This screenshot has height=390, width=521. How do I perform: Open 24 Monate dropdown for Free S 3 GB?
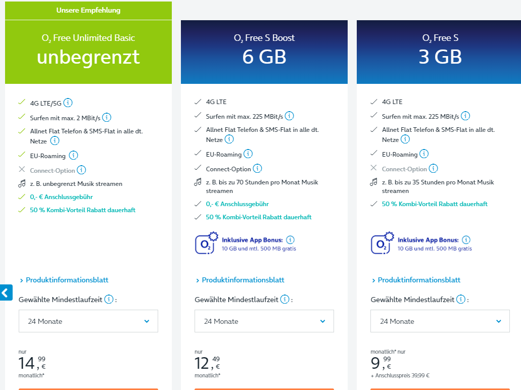click(440, 321)
